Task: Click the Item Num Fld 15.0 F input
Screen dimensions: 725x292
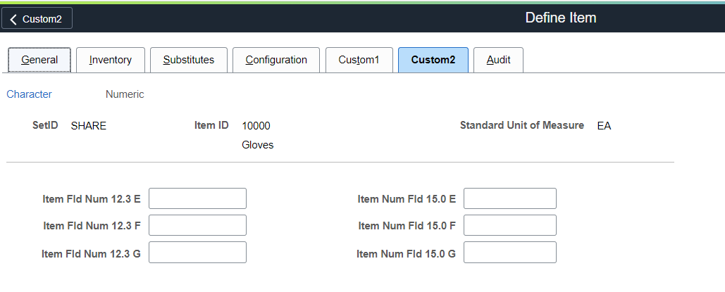Action: (509, 225)
